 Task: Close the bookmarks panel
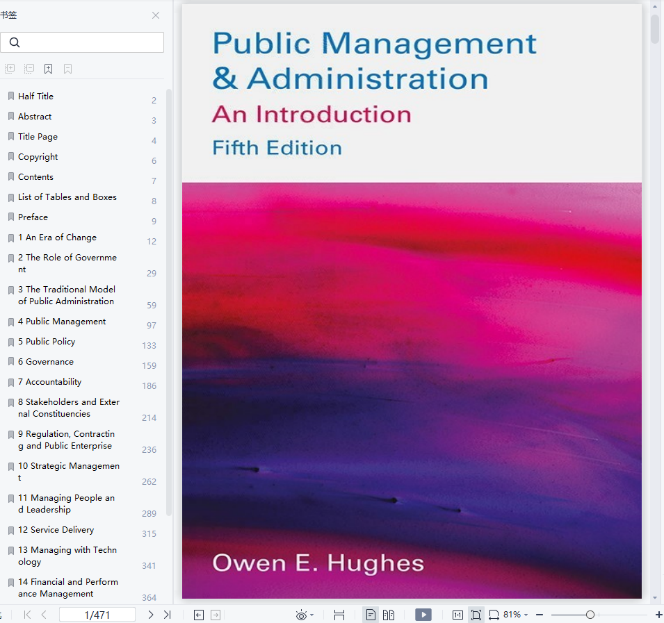click(x=156, y=15)
